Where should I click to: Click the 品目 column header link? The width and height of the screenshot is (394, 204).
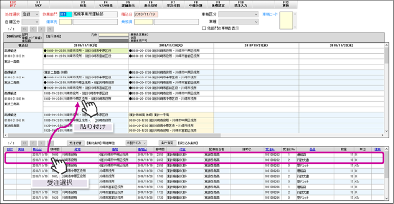click(312, 149)
